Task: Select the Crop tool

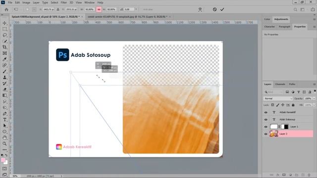Action: pos(4,47)
